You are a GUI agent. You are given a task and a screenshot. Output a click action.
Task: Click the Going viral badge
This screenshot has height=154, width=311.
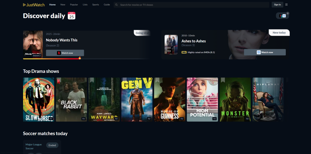(142, 33)
